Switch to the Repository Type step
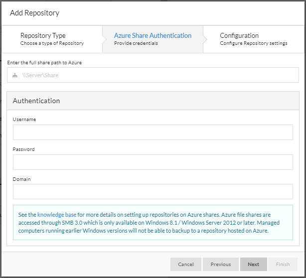Image resolution: width=306 pixels, height=278 pixels. click(x=52, y=39)
